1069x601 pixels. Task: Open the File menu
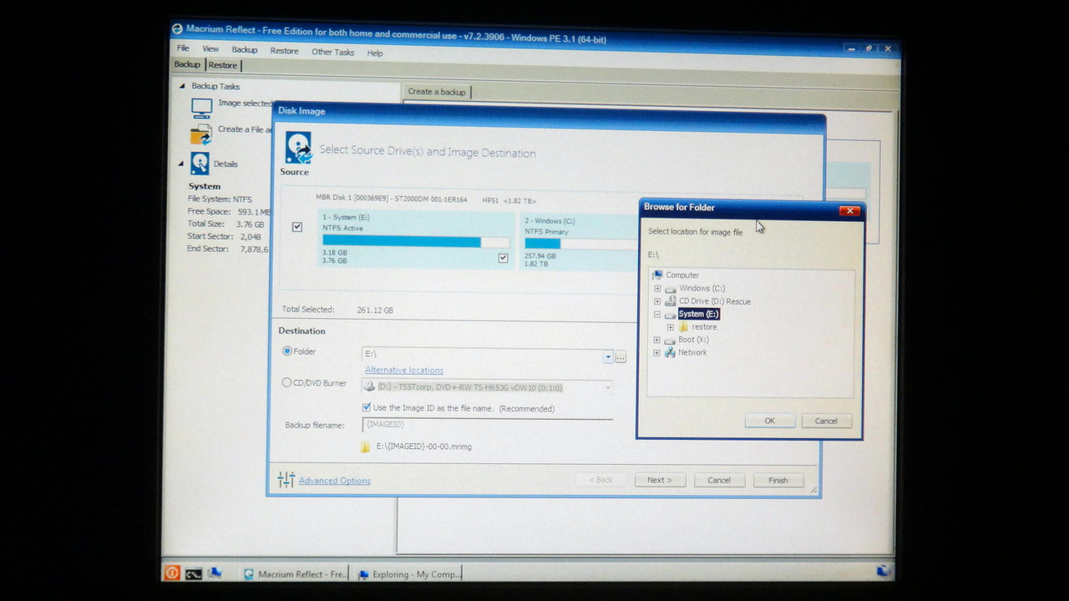(x=183, y=48)
